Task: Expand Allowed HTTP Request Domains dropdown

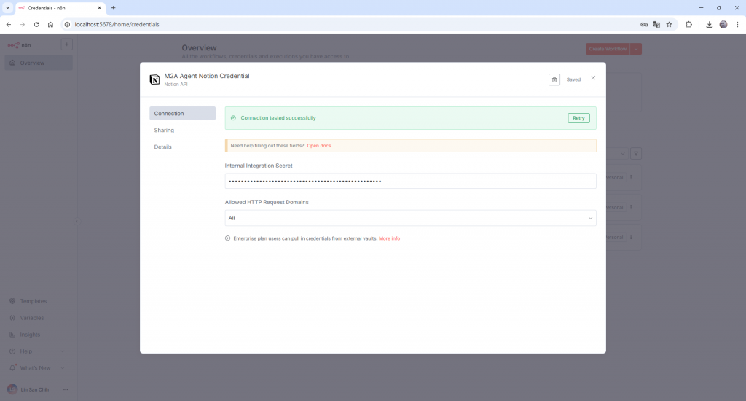Action: [410, 218]
